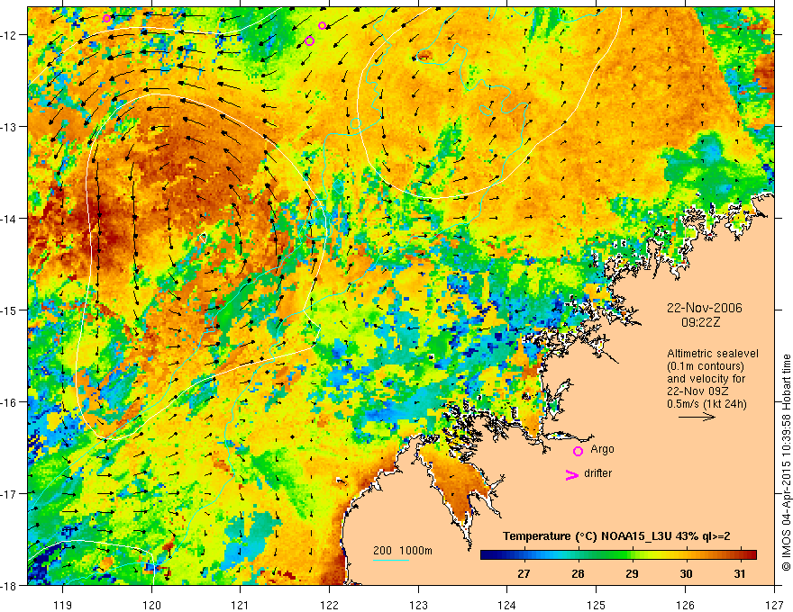
Task: Click the '121' longitude axis label
Action: click(x=241, y=605)
